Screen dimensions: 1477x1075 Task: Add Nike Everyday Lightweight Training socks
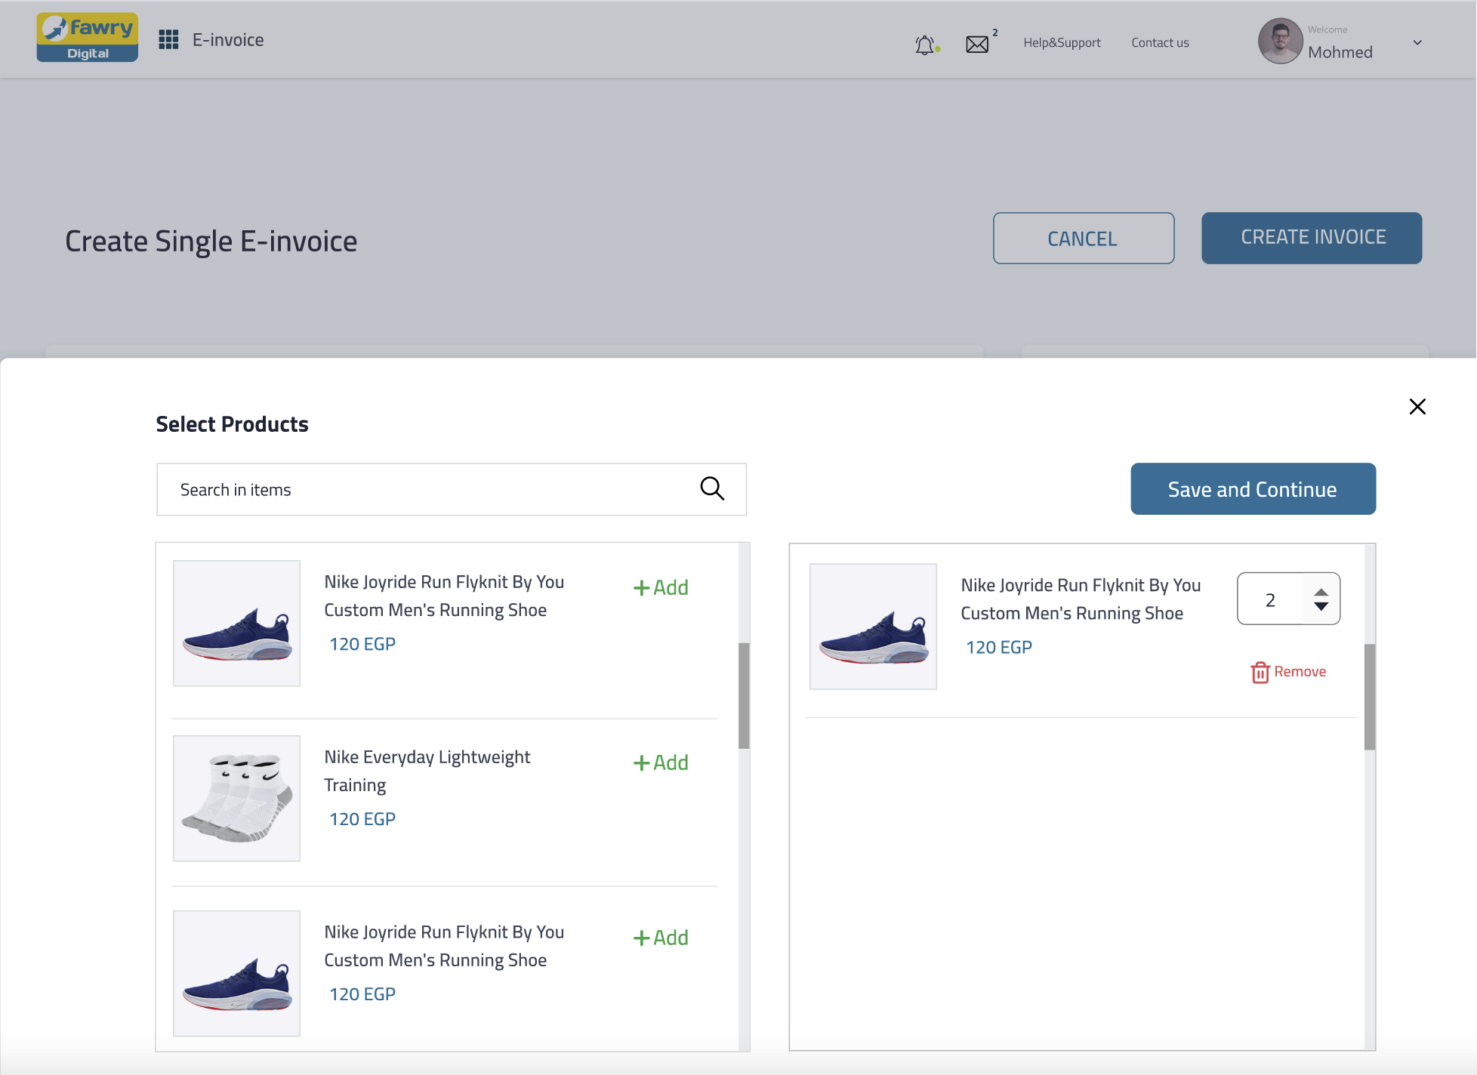pos(661,762)
